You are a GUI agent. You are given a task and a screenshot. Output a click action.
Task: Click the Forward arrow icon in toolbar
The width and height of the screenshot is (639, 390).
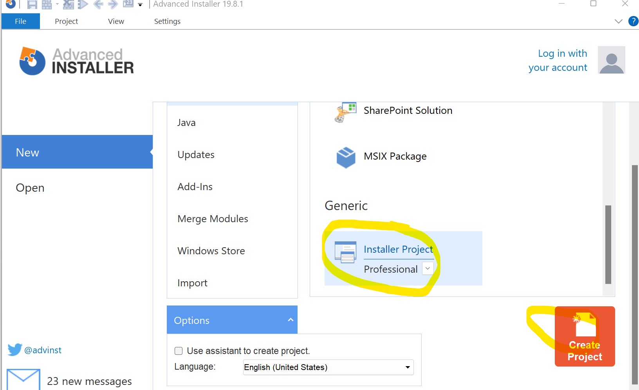113,4
